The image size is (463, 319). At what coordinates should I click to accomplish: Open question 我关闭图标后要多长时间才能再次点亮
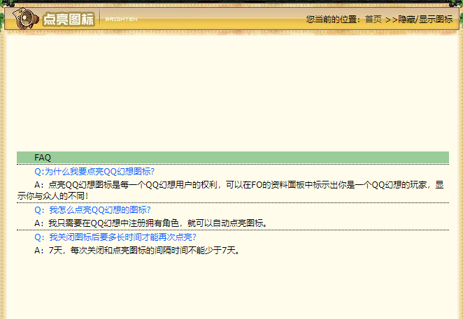tap(115, 237)
